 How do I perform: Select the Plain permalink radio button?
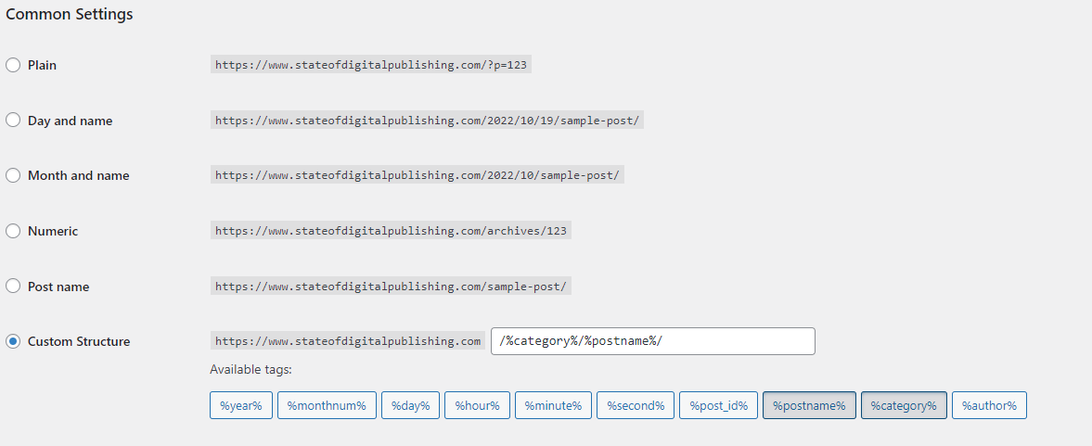13,65
